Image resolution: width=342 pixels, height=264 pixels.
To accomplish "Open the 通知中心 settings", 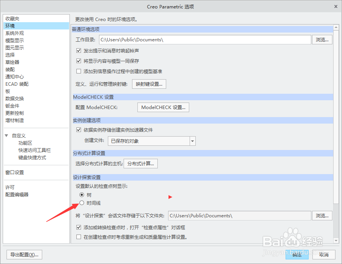I will coord(15,77).
